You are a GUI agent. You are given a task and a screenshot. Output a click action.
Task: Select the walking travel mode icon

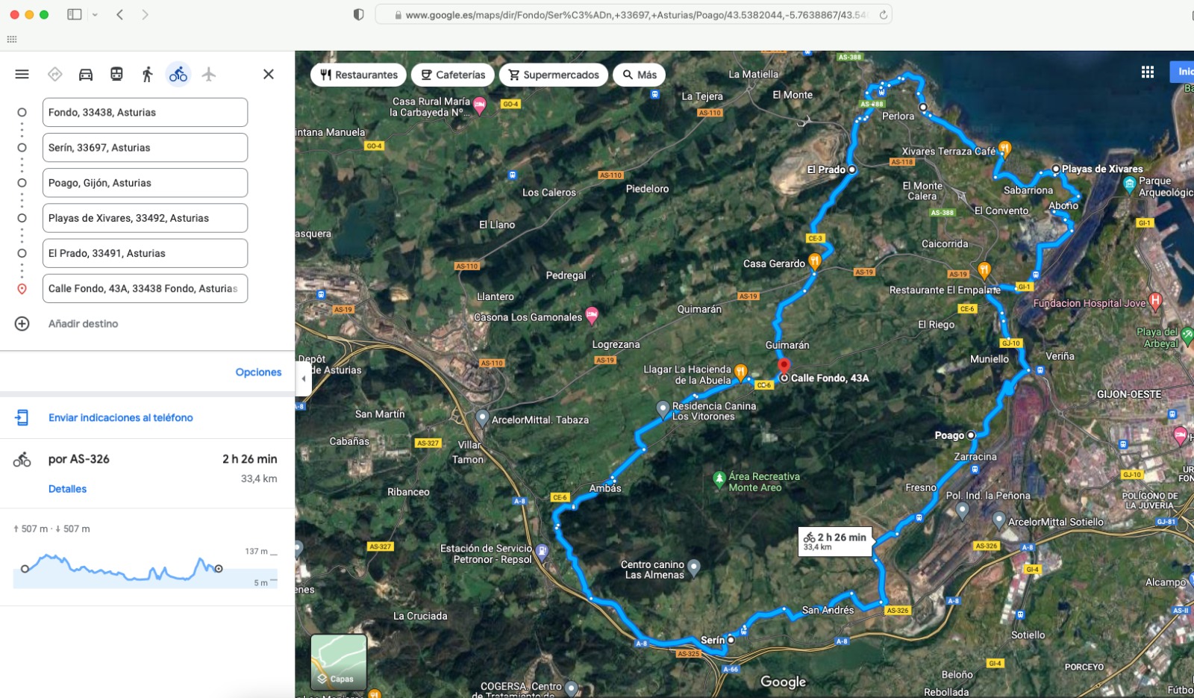(x=147, y=74)
